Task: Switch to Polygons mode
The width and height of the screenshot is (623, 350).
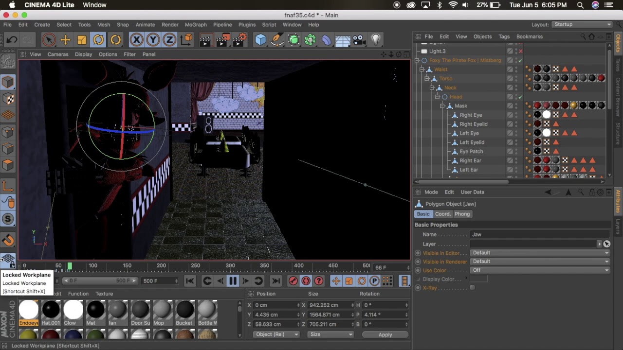Action: pos(8,165)
